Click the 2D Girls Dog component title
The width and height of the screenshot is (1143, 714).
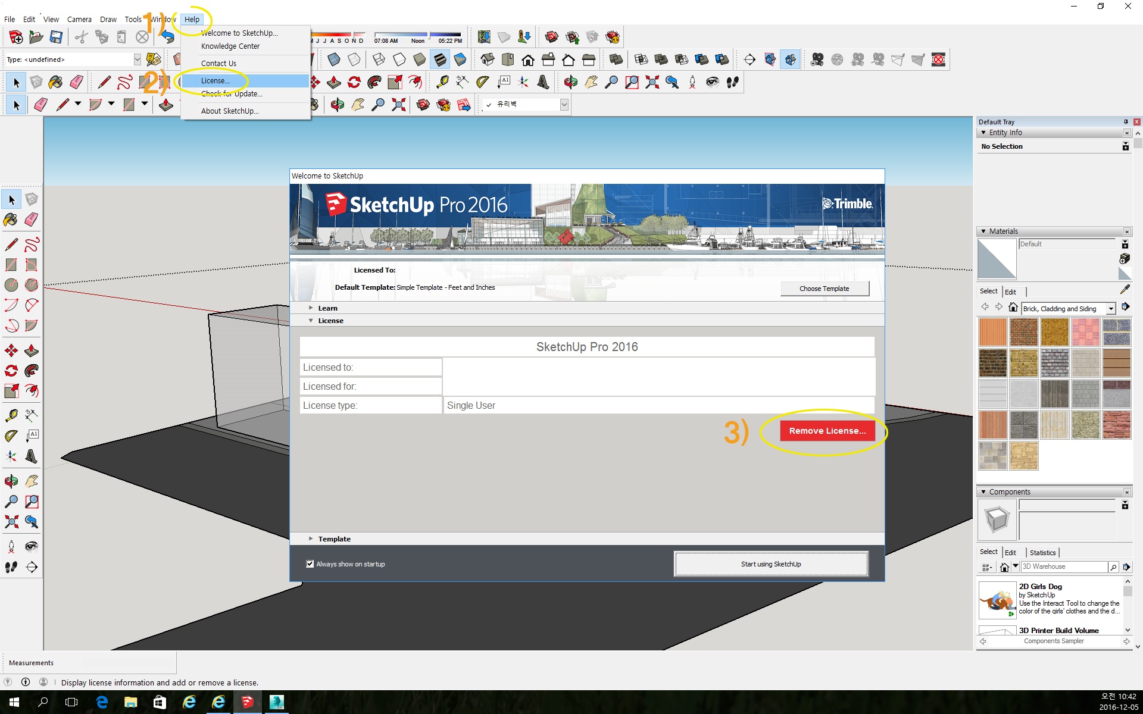click(x=1040, y=587)
